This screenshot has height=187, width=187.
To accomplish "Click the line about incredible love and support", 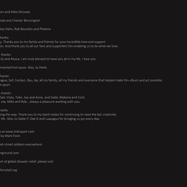I will [53, 42].
